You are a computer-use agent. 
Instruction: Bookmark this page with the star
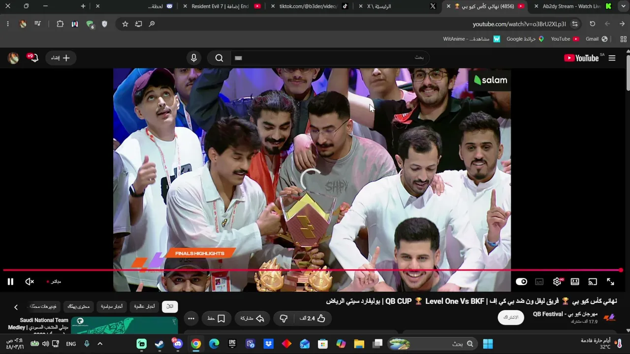(x=125, y=24)
